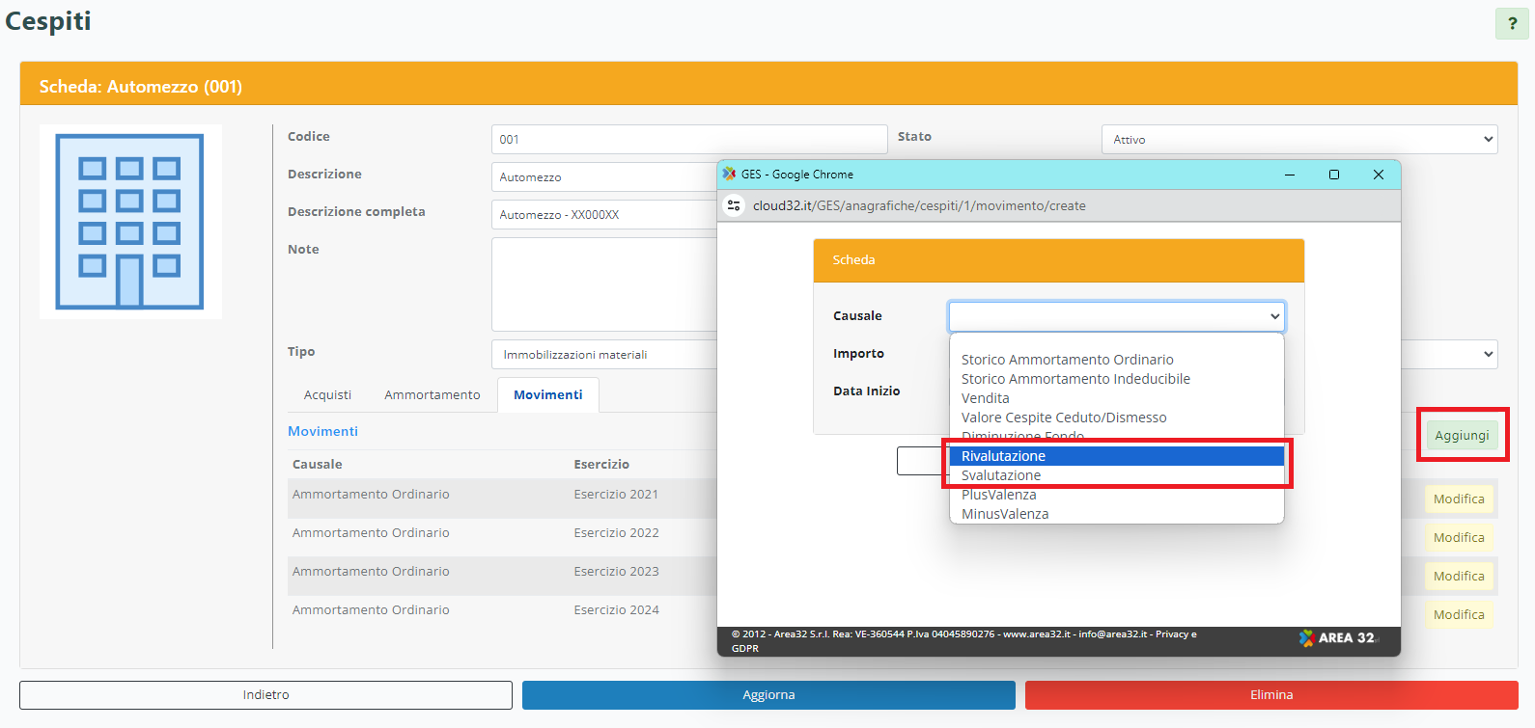The image size is (1535, 728).
Task: Close the GES Chrome popup window
Action: click(1379, 175)
